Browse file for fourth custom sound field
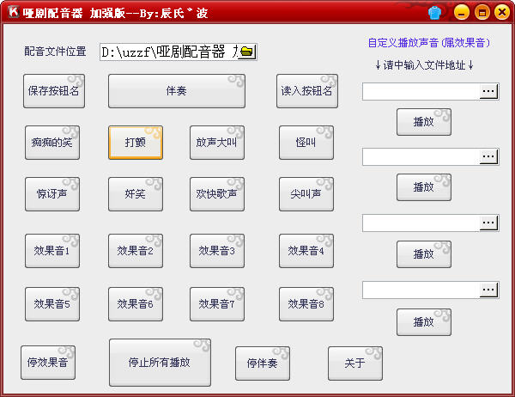Screen dimensions: 515x397 [x=488, y=290]
